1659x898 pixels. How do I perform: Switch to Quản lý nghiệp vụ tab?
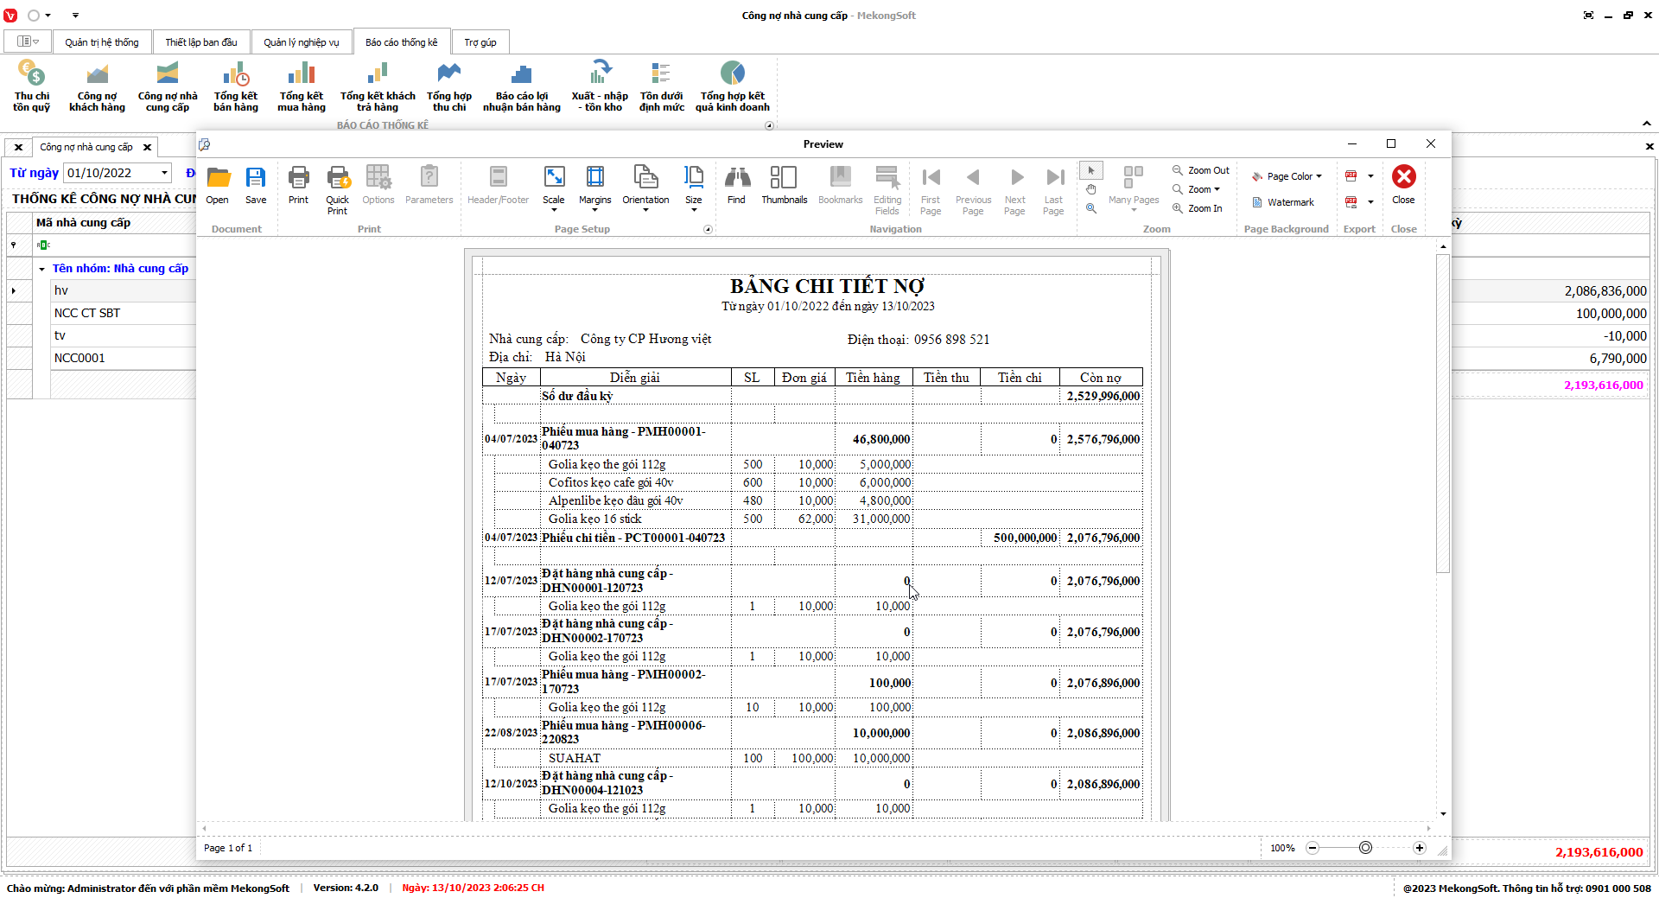[x=301, y=42]
